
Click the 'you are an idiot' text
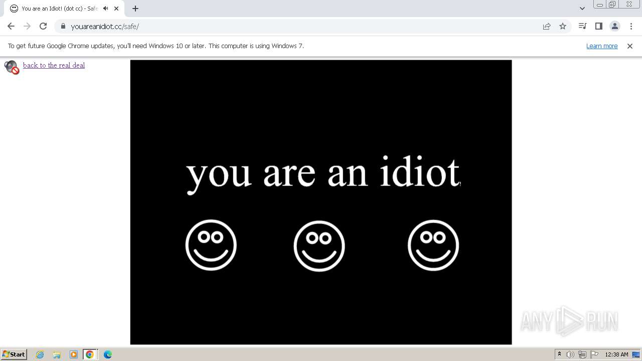323,174
